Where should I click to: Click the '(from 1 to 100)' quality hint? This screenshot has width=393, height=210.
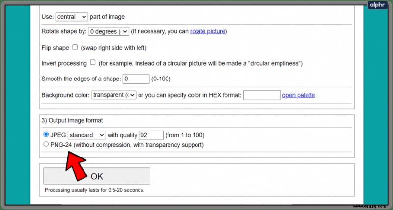tap(185, 135)
